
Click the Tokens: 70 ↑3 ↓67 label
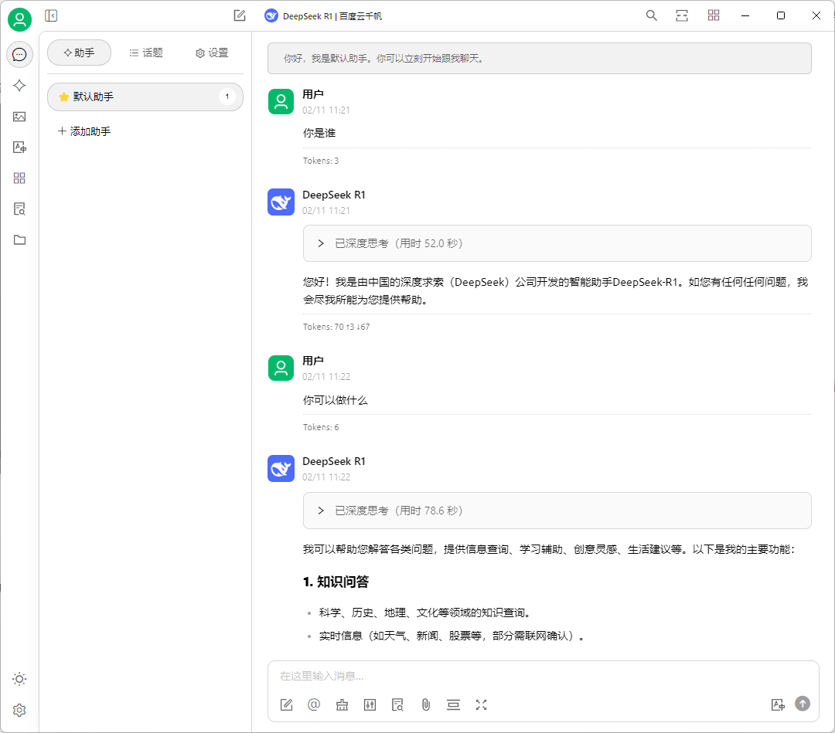(336, 327)
